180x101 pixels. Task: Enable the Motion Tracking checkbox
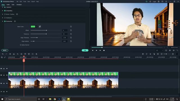pos(5,14)
